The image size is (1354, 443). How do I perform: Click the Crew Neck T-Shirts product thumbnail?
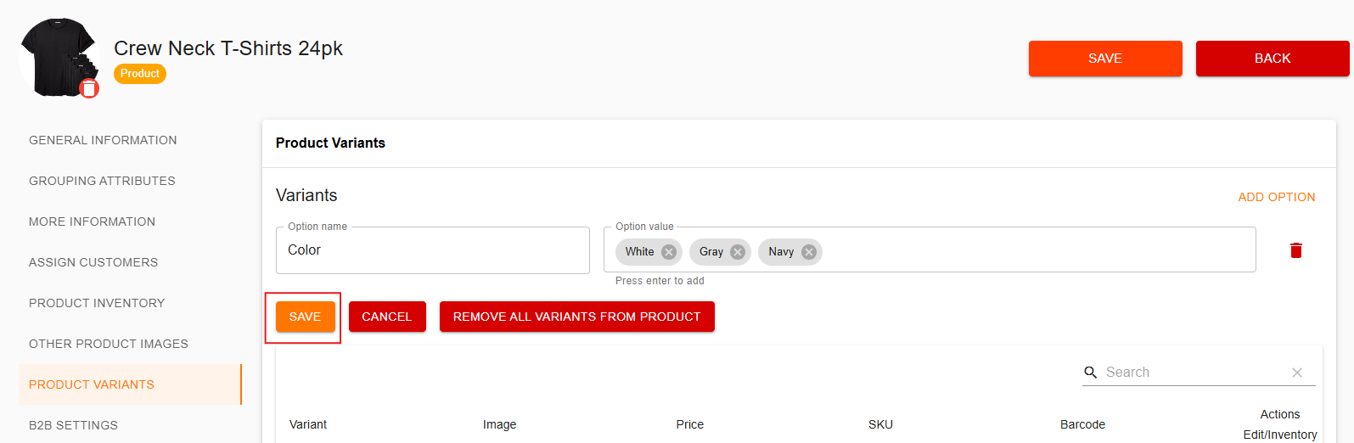coord(58,57)
